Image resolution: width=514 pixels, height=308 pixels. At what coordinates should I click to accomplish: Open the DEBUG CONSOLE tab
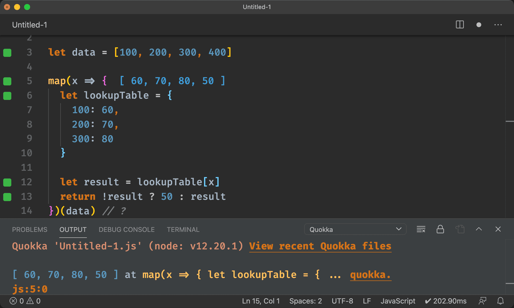coord(126,229)
